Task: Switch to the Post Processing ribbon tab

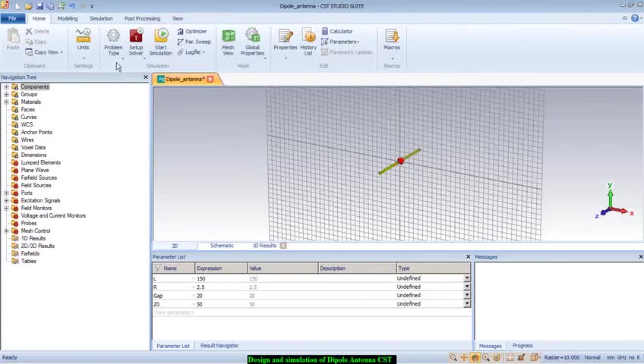Action: [x=143, y=18]
